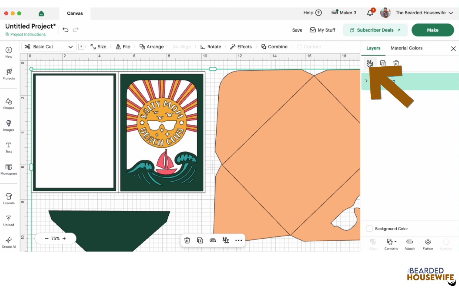Image resolution: width=459 pixels, height=291 pixels.
Task: Open the Size menu
Action: click(98, 47)
